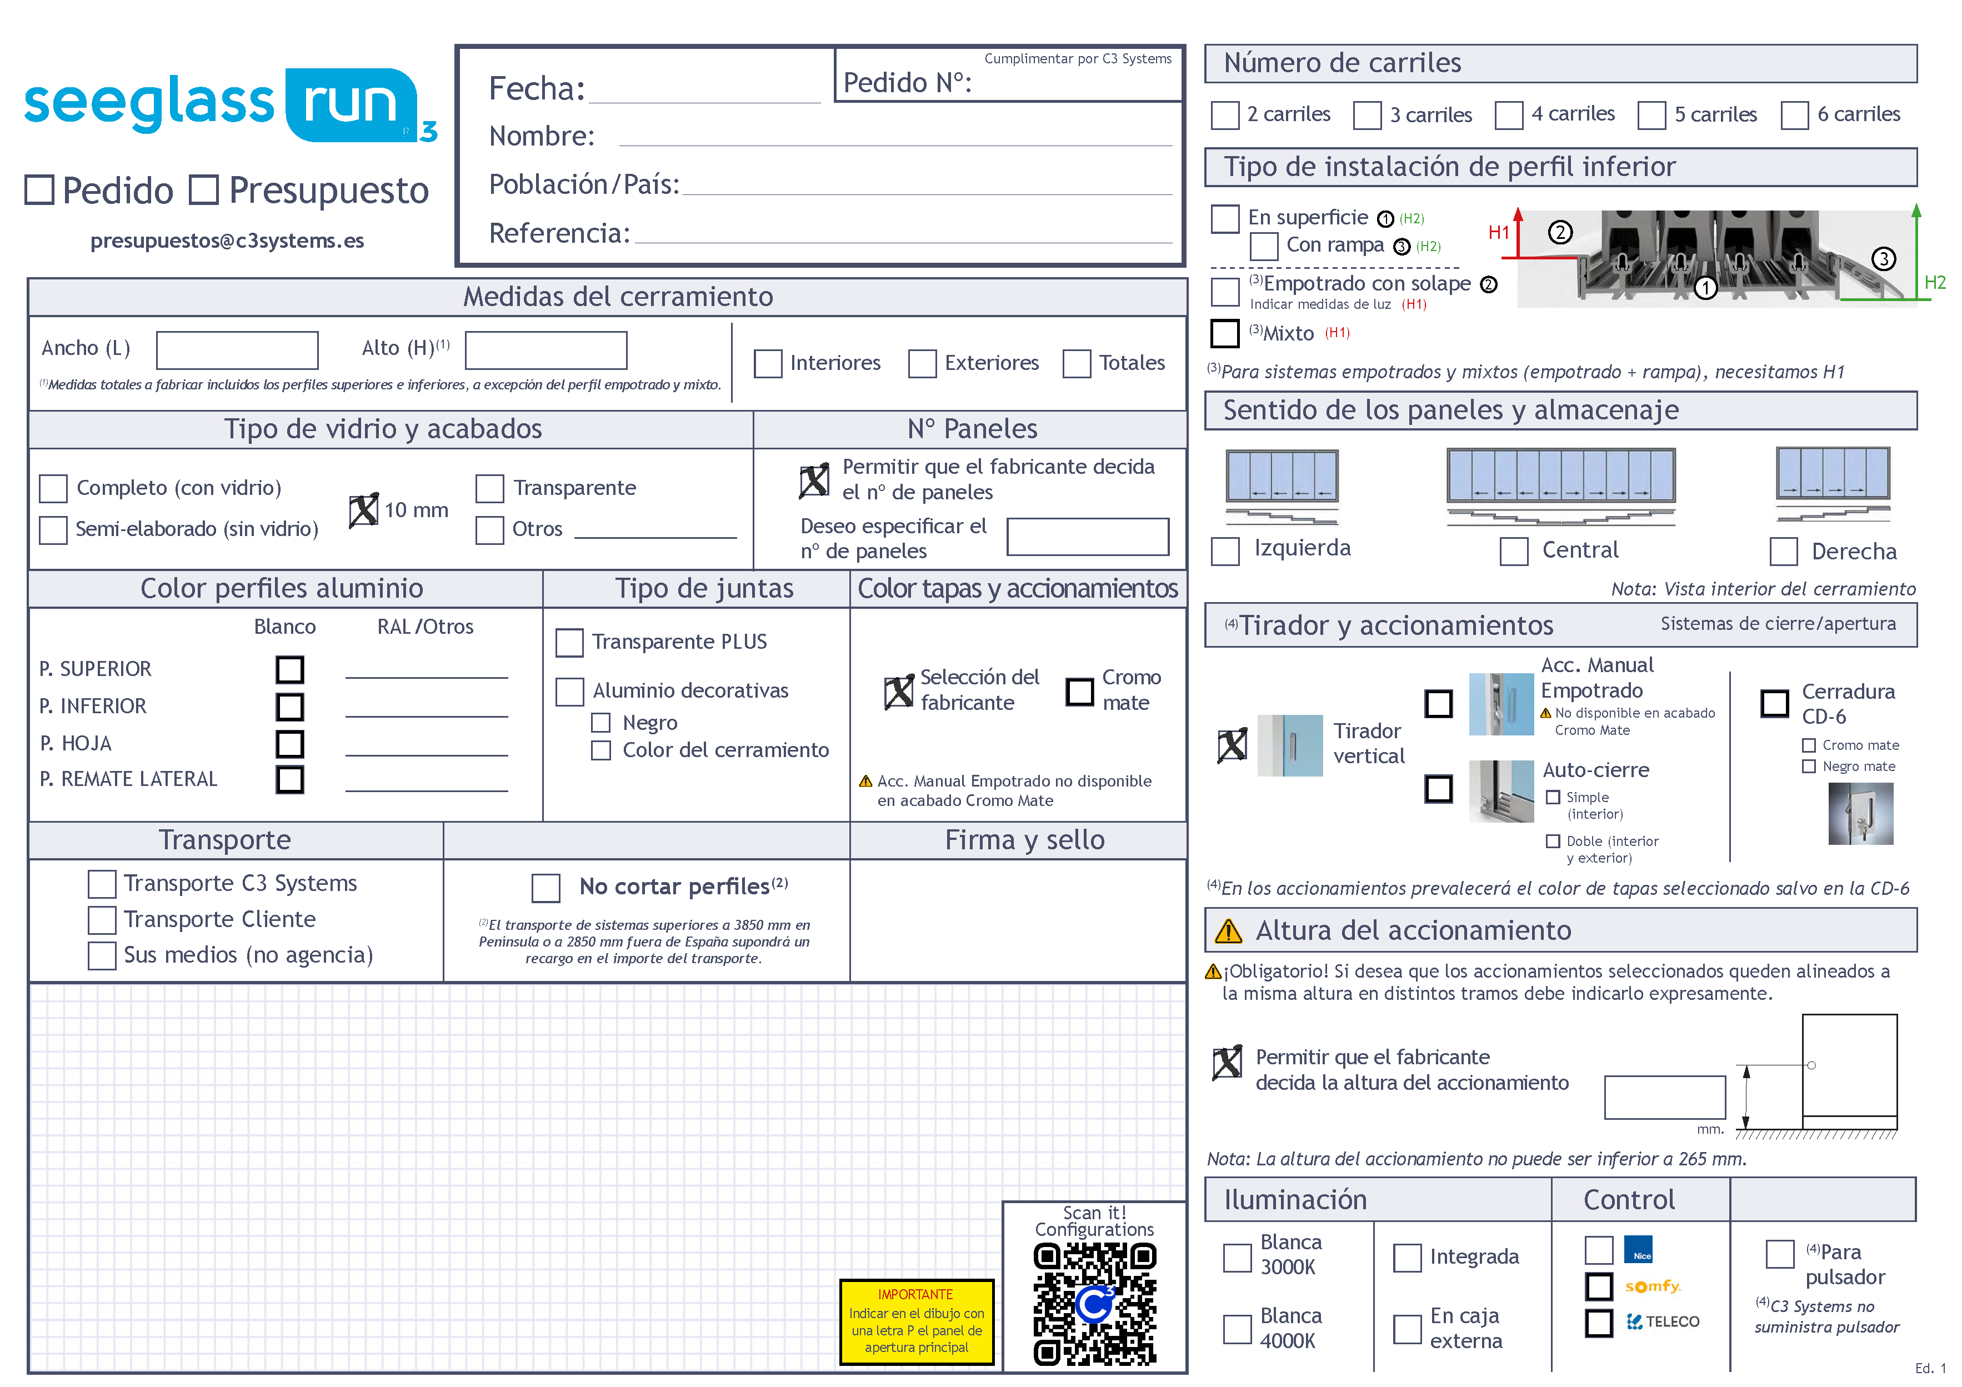Click the yellow IMPORTANTE notice box

point(917,1321)
